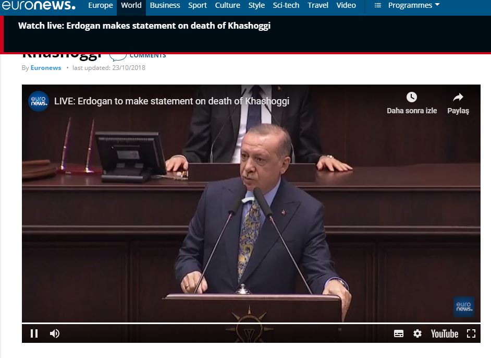Navigate to Sci-tech section

click(286, 5)
